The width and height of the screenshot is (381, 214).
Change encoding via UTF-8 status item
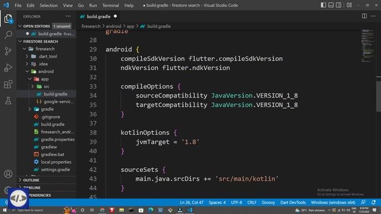click(x=236, y=202)
